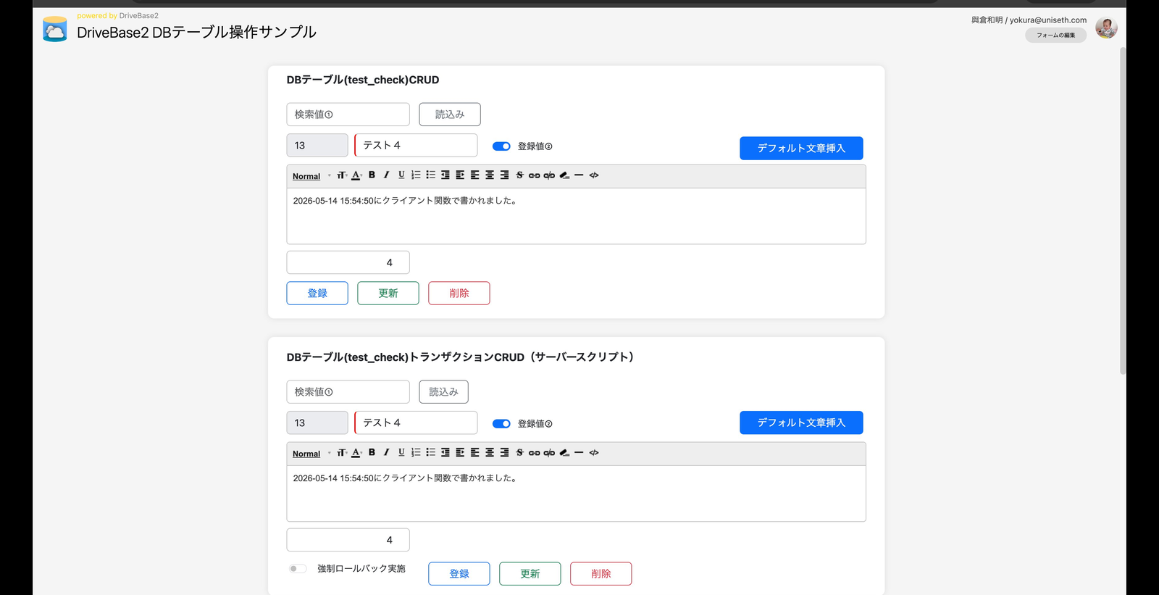Click the powered by DriveBase2 link

click(117, 15)
